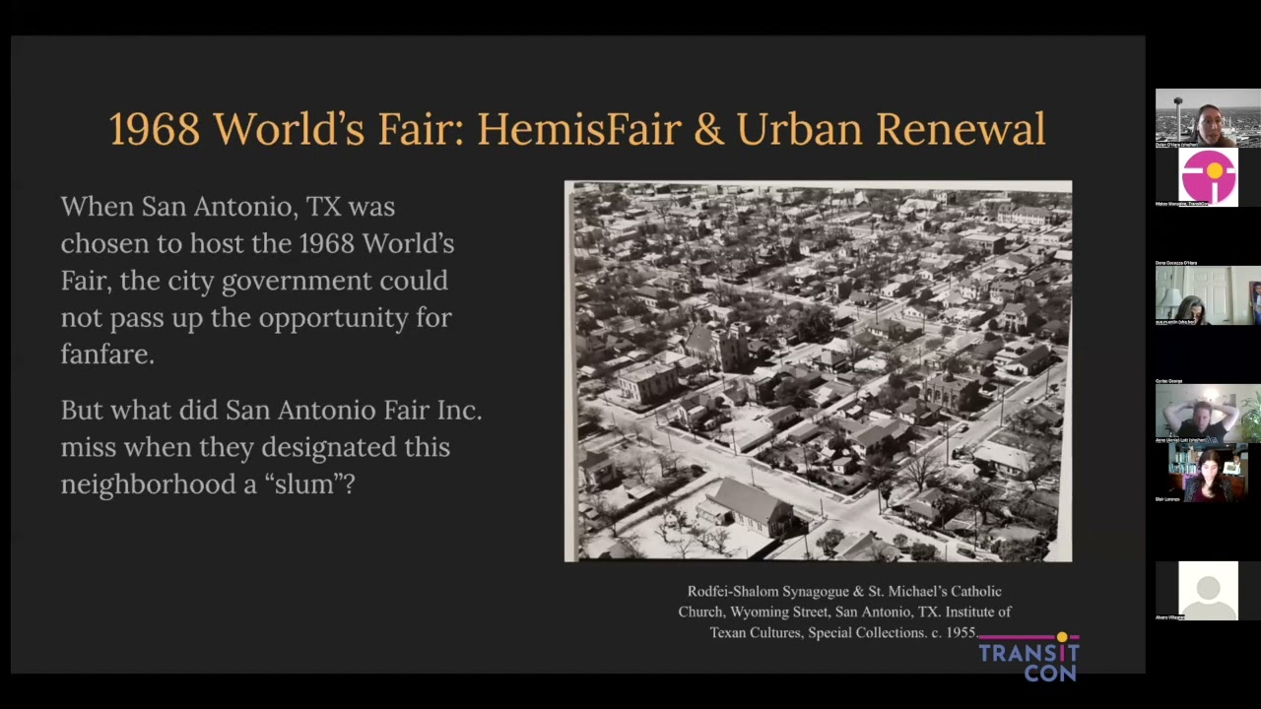Select participant video with hands behind head

[x=1208, y=414]
